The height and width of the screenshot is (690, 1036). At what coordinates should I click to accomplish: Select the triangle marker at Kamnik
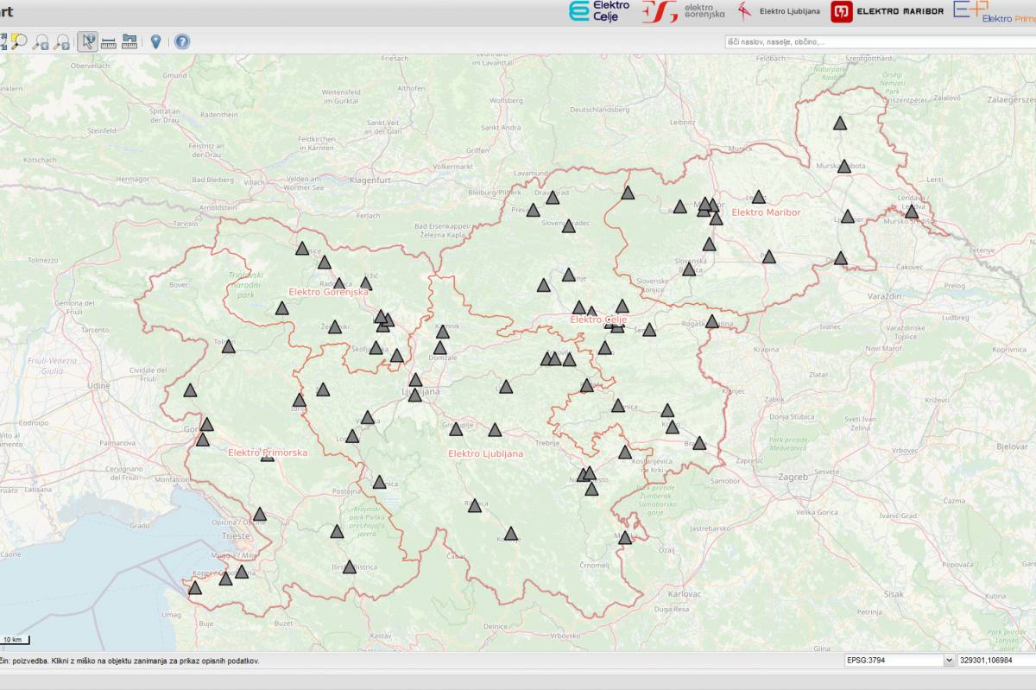click(x=443, y=332)
